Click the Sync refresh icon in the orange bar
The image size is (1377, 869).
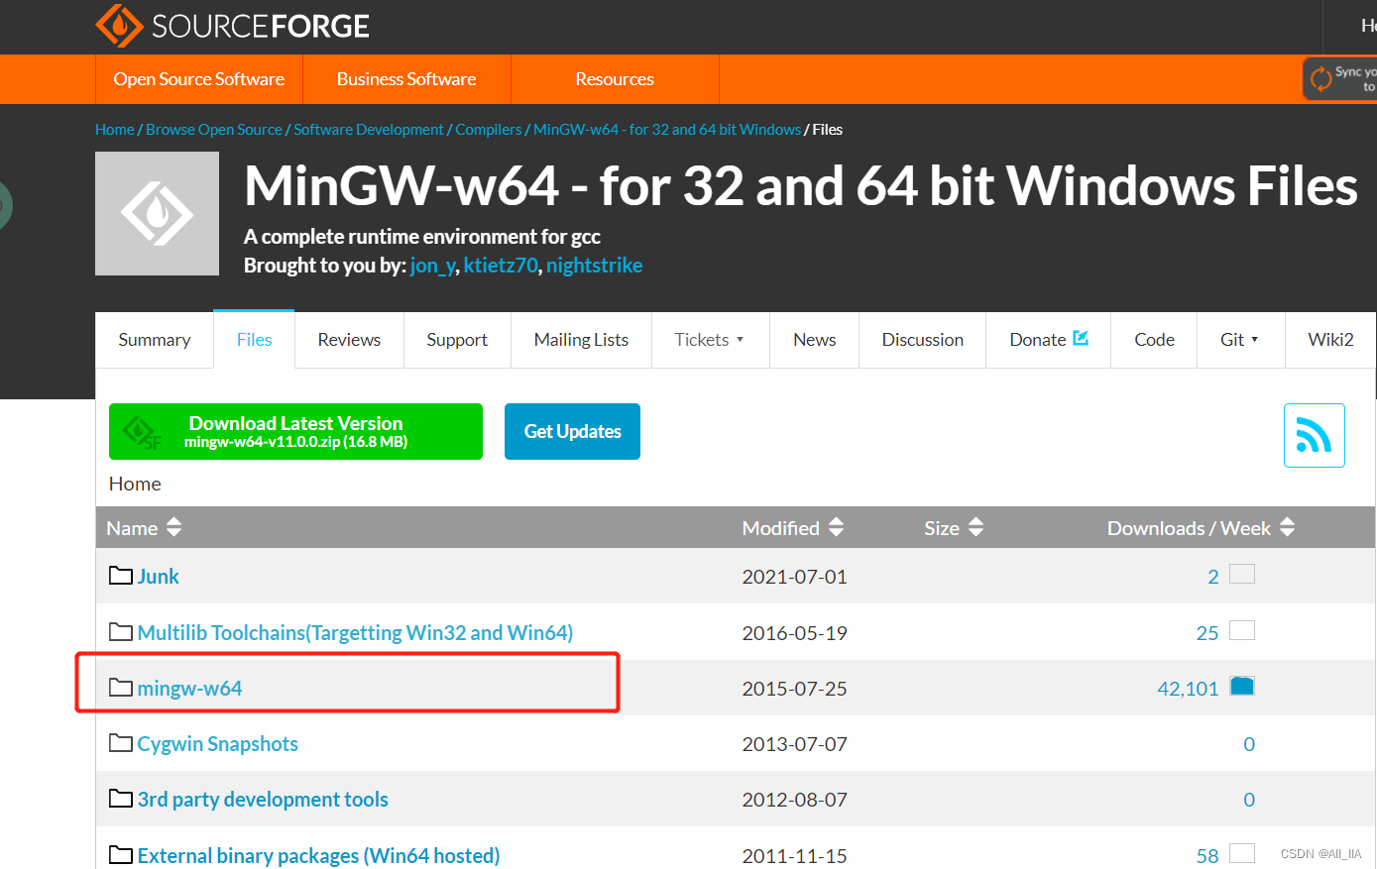pyautogui.click(x=1321, y=79)
